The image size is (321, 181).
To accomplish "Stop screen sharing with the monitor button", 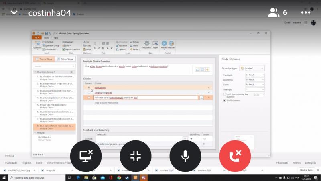I will pos(85,156).
